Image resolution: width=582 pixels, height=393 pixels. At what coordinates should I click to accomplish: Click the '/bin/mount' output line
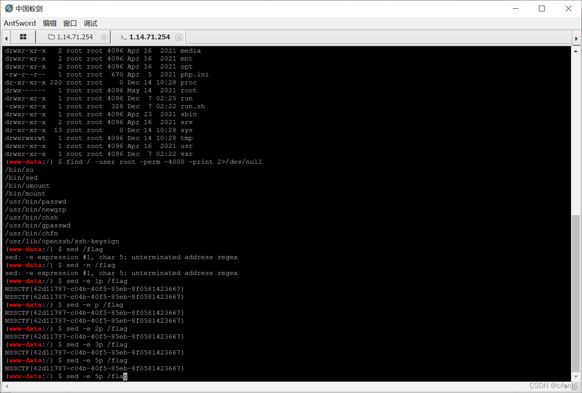[x=25, y=194]
